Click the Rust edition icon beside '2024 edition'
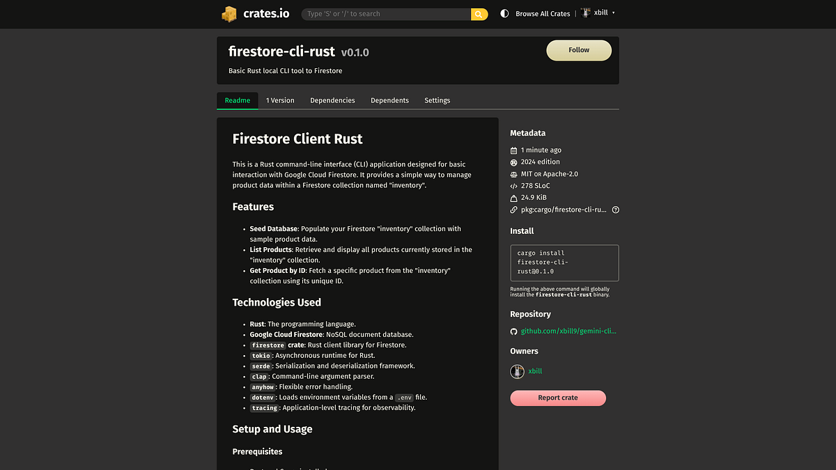This screenshot has height=470, width=836. pyautogui.click(x=514, y=162)
